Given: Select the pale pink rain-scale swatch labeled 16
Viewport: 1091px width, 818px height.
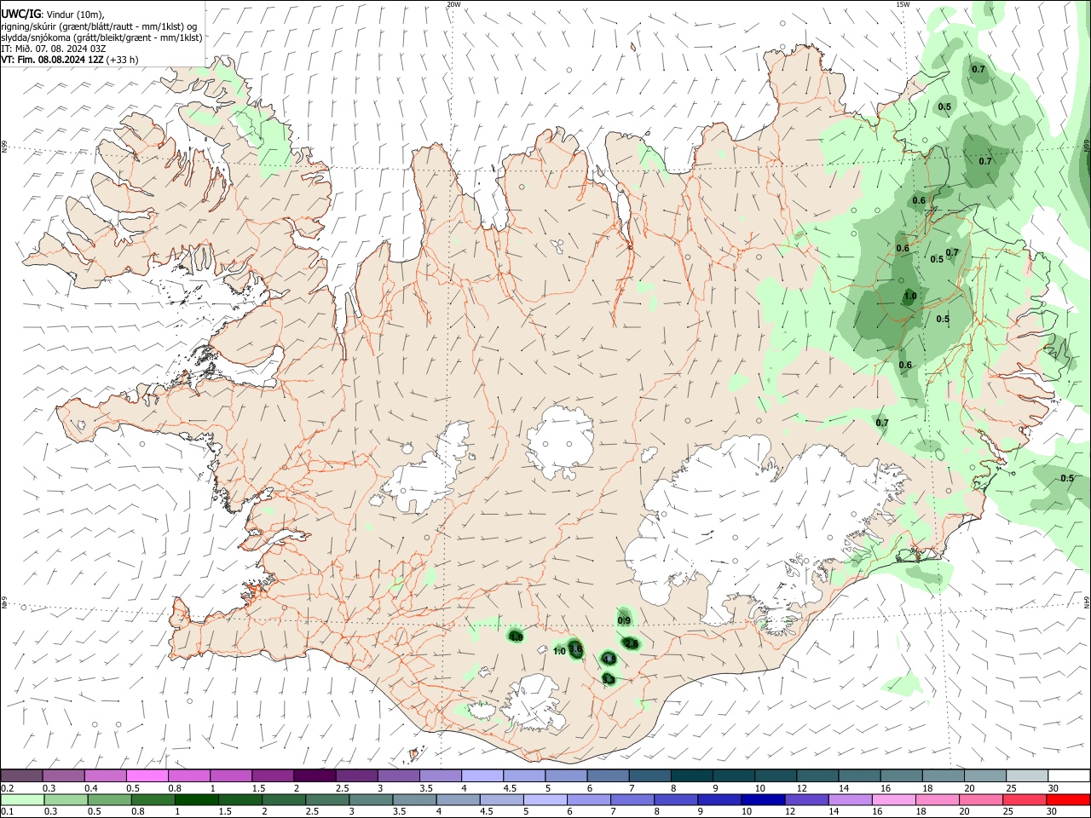Looking at the screenshot, I should pyautogui.click(x=895, y=799).
